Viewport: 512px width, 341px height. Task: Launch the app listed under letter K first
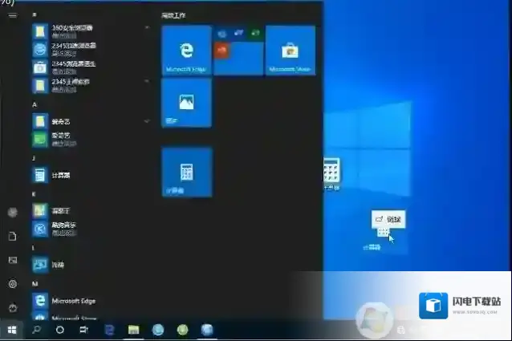[x=91, y=211]
